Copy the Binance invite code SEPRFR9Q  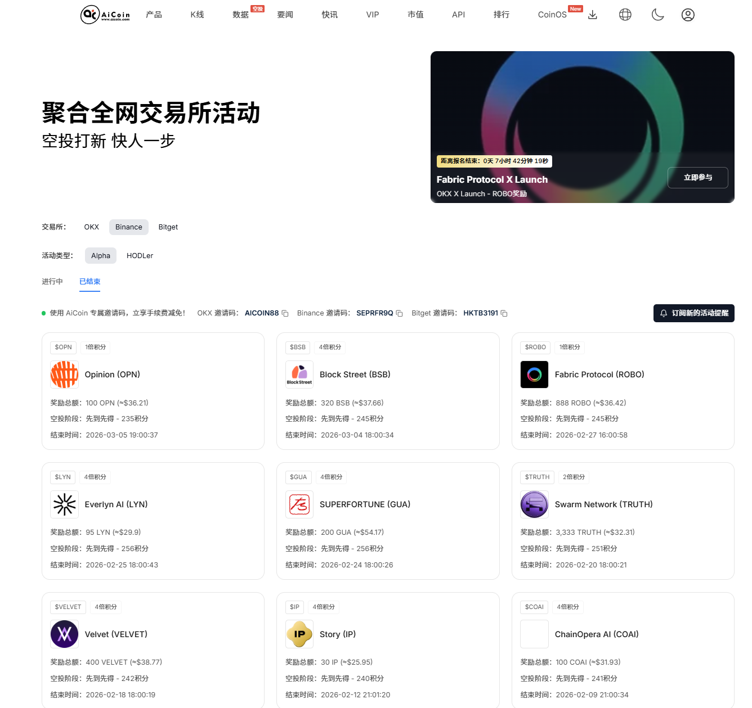coord(399,313)
